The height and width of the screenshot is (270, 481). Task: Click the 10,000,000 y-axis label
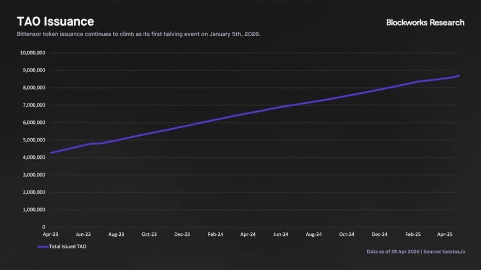[33, 53]
